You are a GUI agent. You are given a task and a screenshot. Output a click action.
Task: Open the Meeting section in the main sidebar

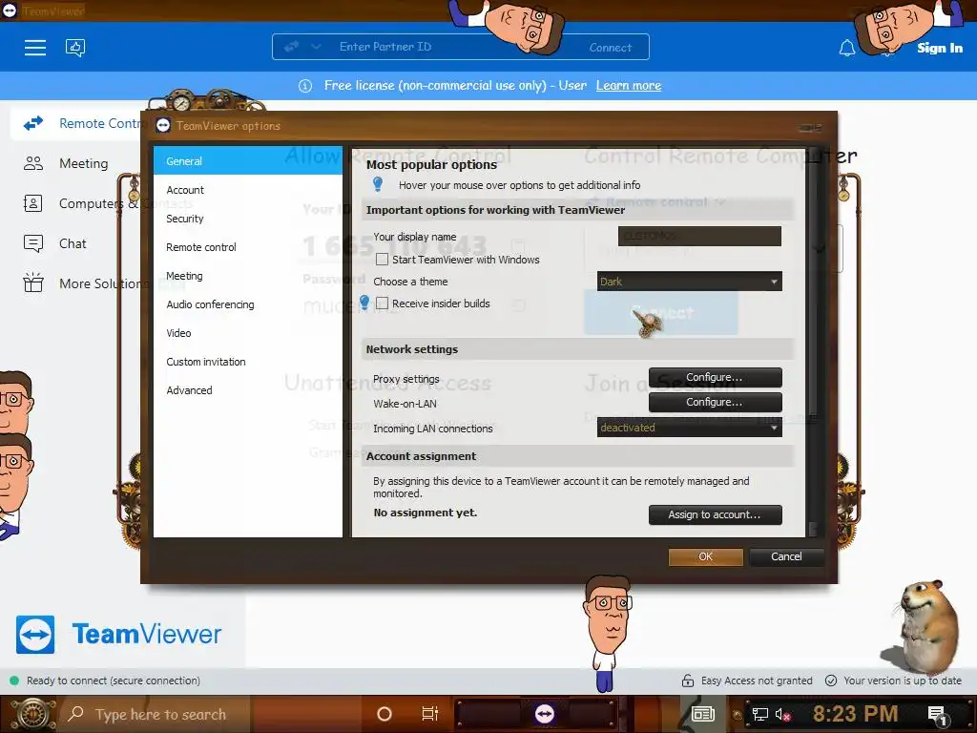[x=84, y=163]
